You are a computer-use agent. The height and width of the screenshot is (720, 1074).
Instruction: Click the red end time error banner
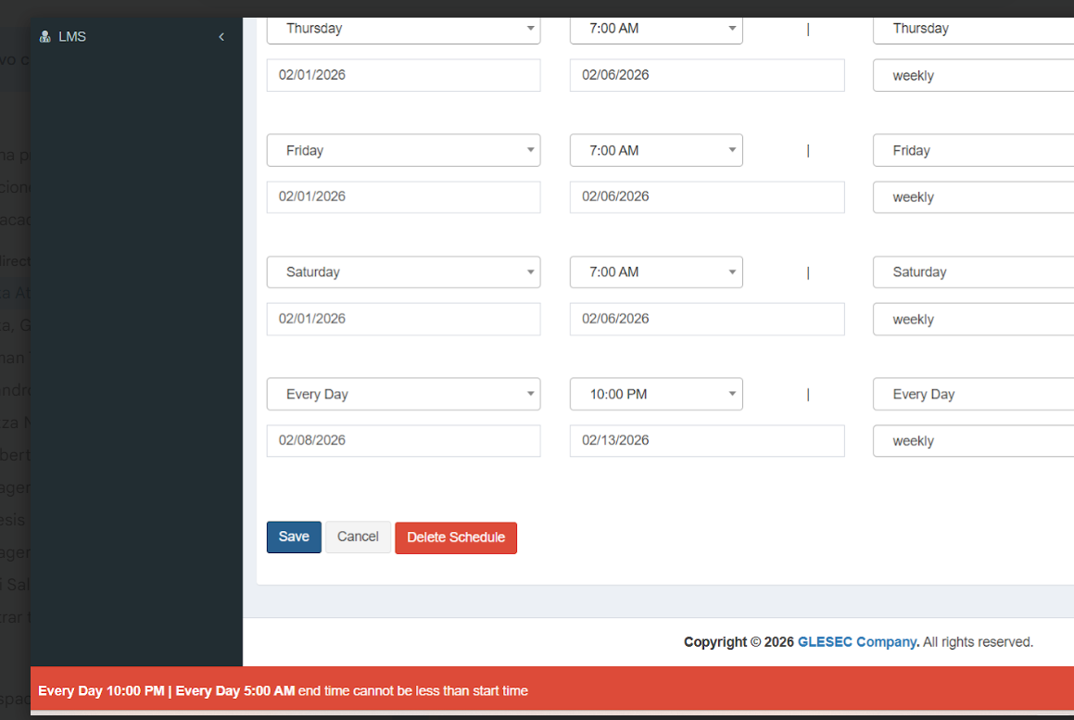[552, 690]
